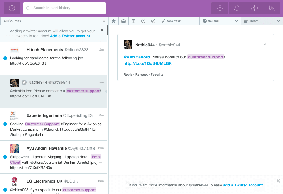
Task: Open the RSS feed icon
Action: 271,8
